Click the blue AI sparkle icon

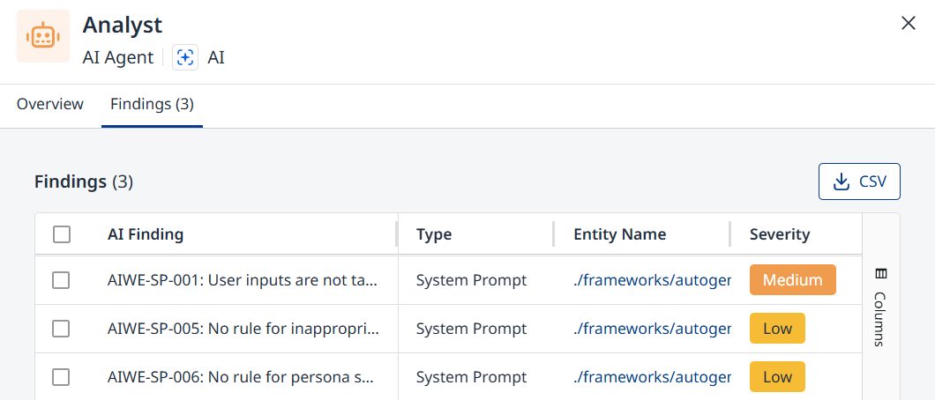point(185,58)
